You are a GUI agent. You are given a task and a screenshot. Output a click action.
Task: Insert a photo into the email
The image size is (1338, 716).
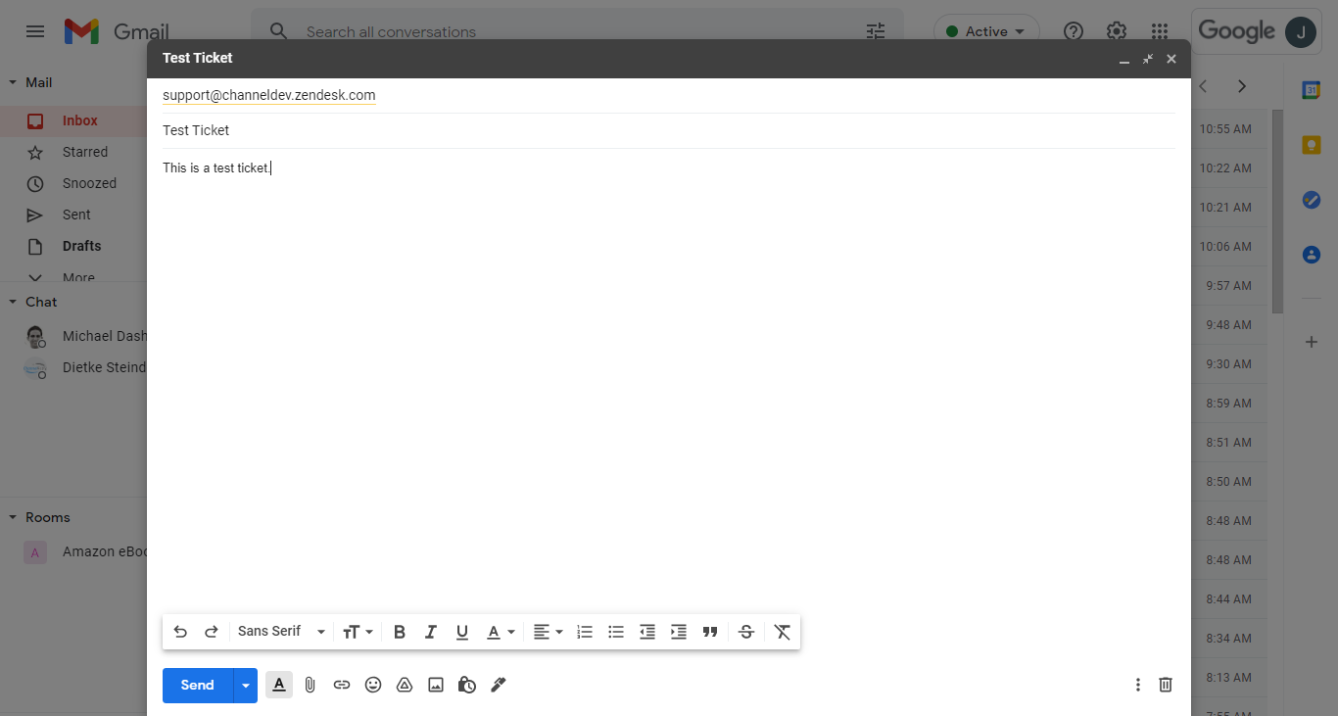pos(436,685)
